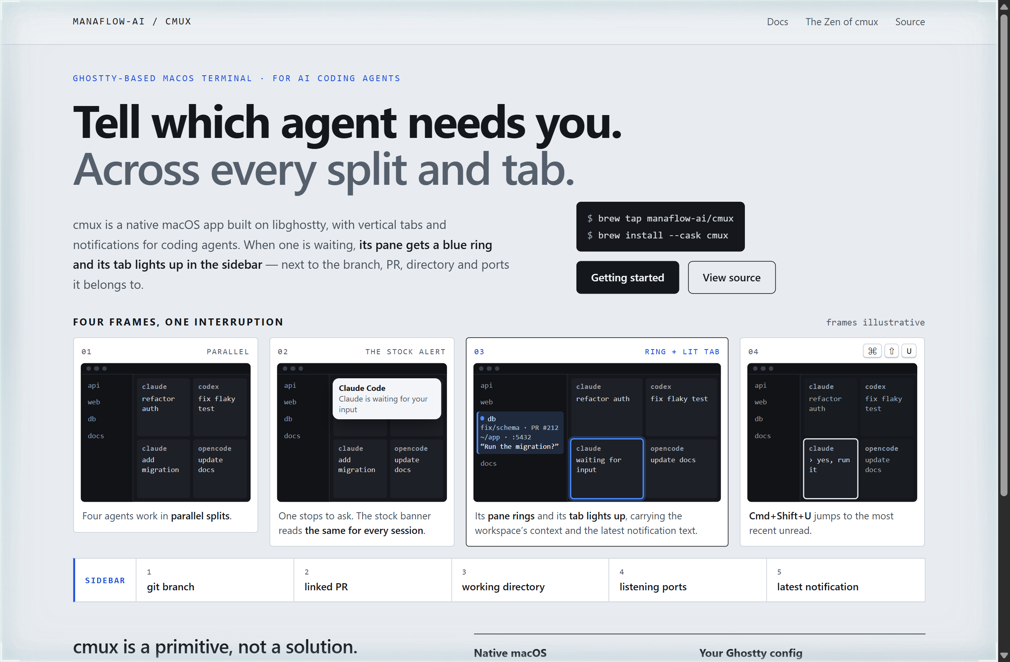Click 'cmux is a primitive, not a solution.' heading
Screen dimensions: 1010x662
click(x=215, y=647)
